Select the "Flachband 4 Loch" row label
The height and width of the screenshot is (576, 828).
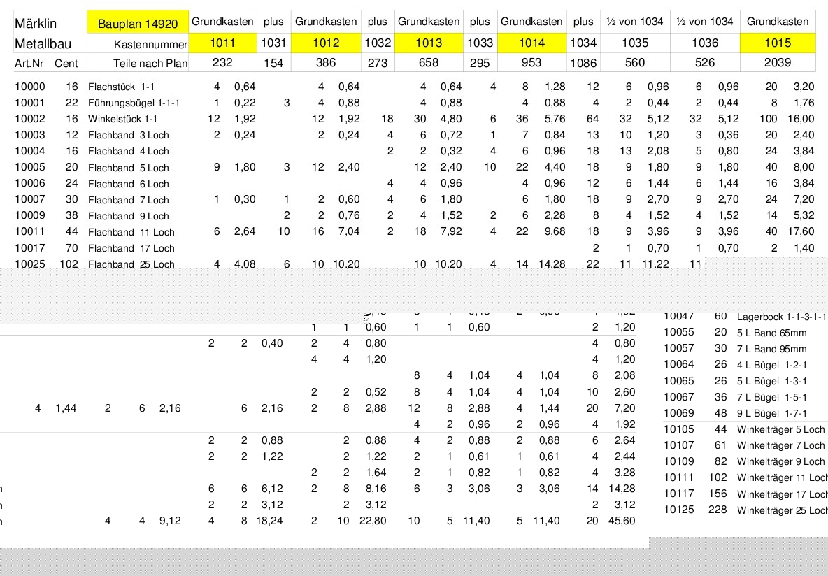tap(128, 151)
